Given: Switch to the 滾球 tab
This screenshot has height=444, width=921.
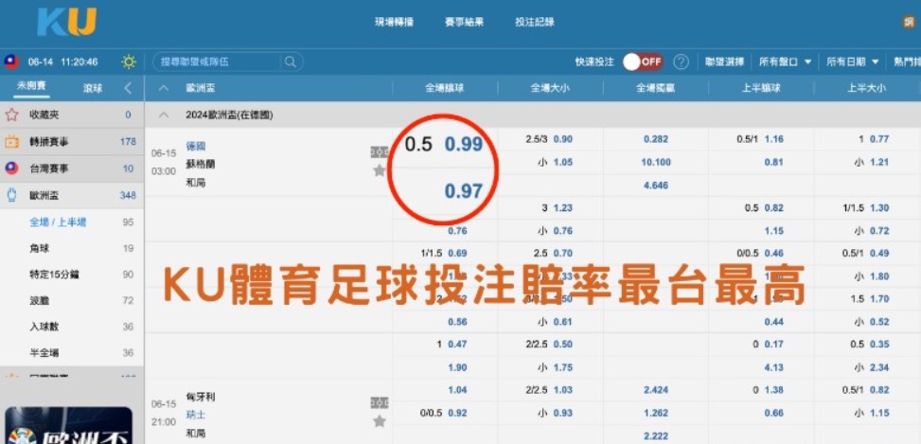Looking at the screenshot, I should (x=92, y=88).
